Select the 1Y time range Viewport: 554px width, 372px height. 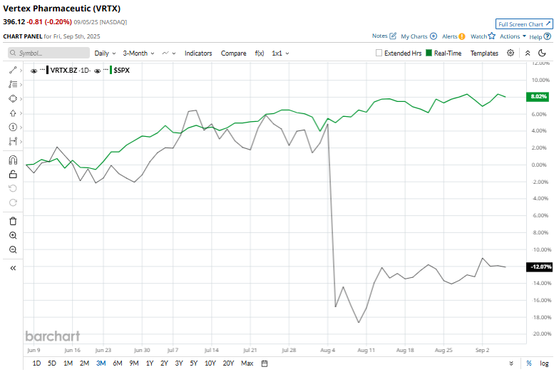click(x=150, y=363)
